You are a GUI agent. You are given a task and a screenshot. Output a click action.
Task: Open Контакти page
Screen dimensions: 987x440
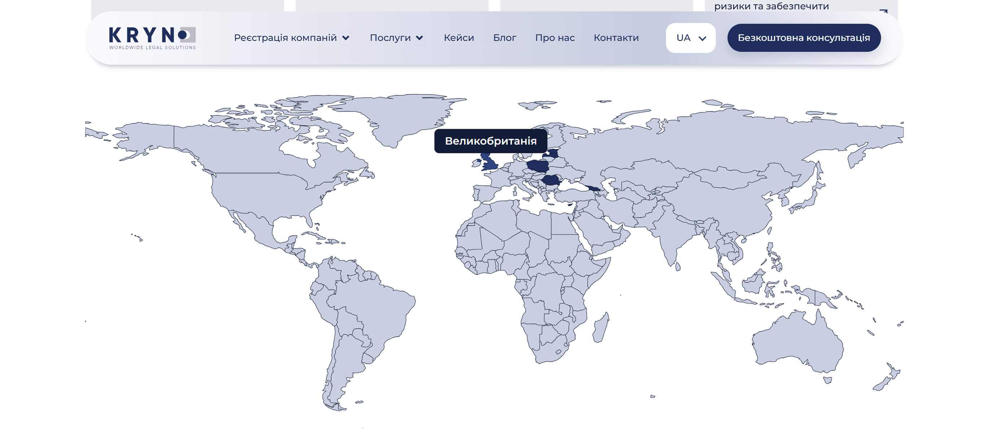click(616, 38)
